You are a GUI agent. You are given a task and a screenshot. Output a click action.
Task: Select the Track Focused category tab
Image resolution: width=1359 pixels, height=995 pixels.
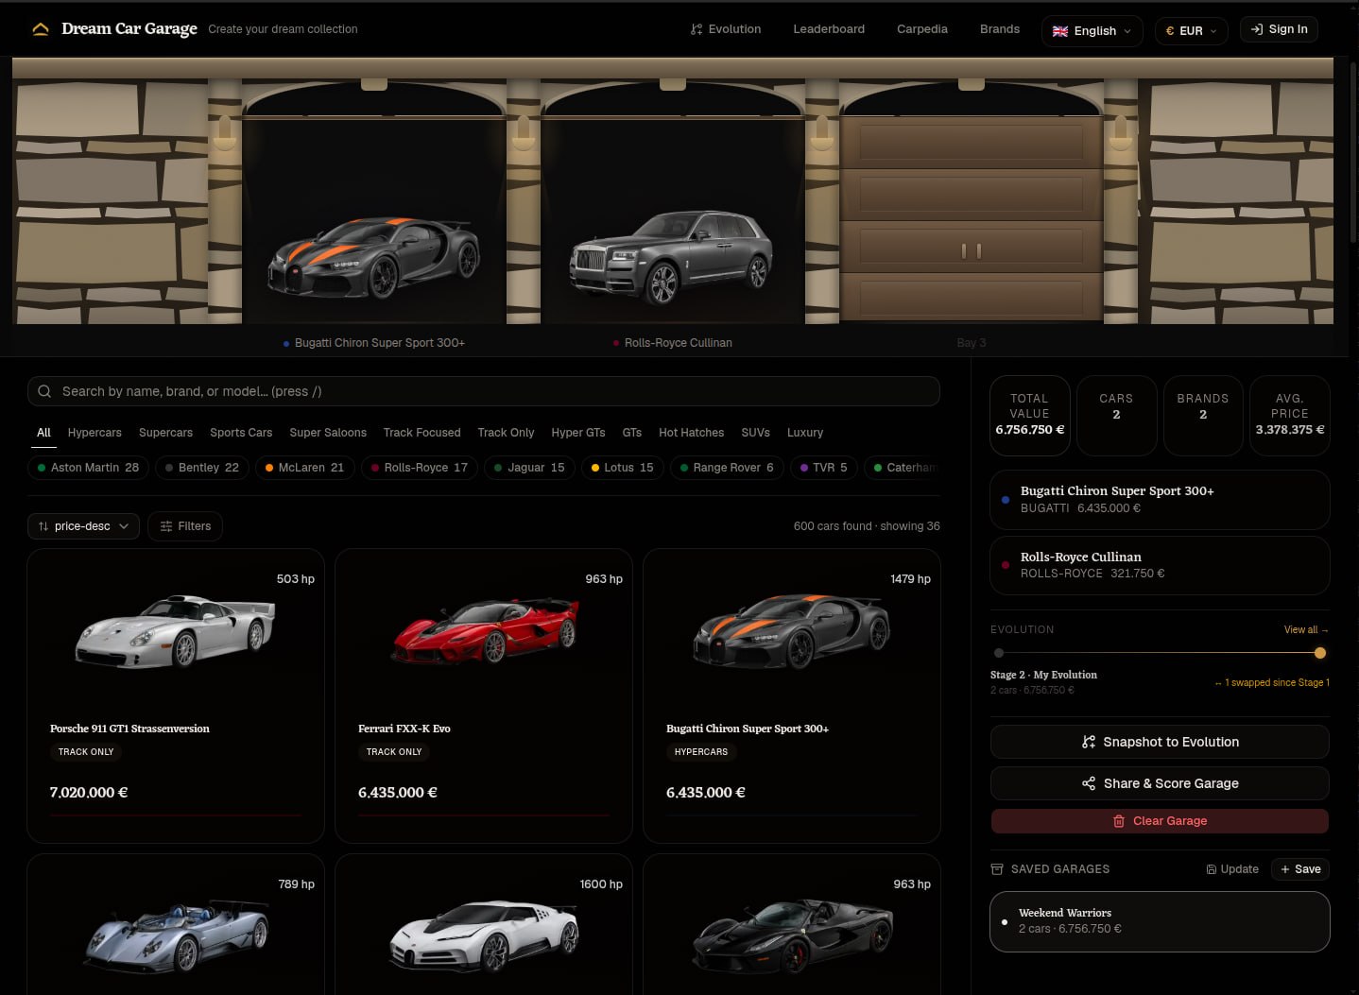point(421,433)
